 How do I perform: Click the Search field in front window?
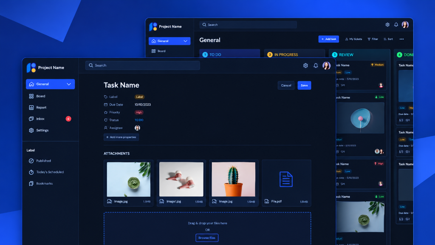pos(143,66)
